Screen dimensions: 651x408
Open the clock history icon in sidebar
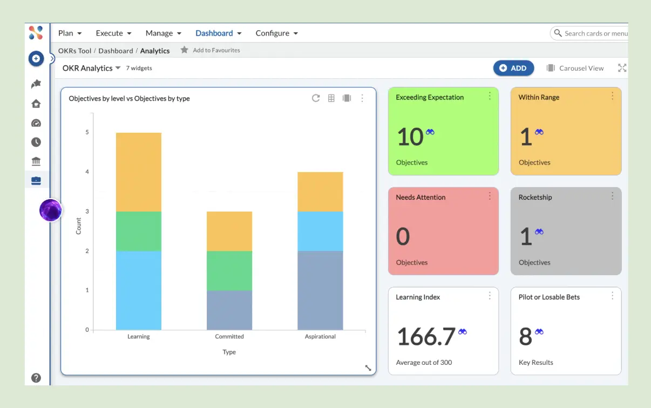pyautogui.click(x=36, y=142)
